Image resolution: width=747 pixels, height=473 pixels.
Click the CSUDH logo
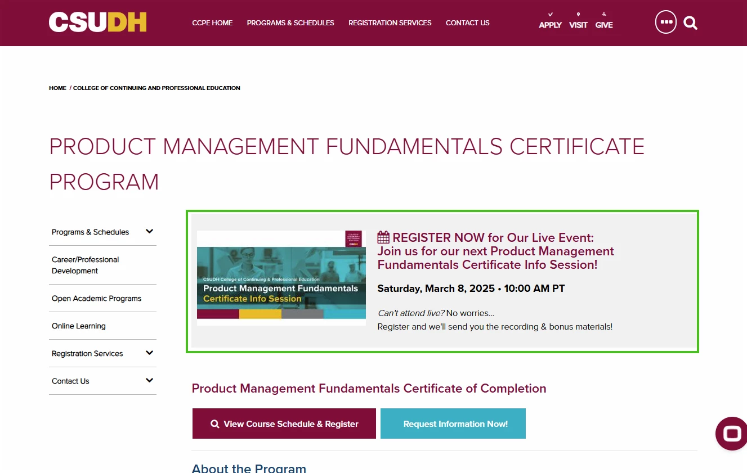click(97, 22)
